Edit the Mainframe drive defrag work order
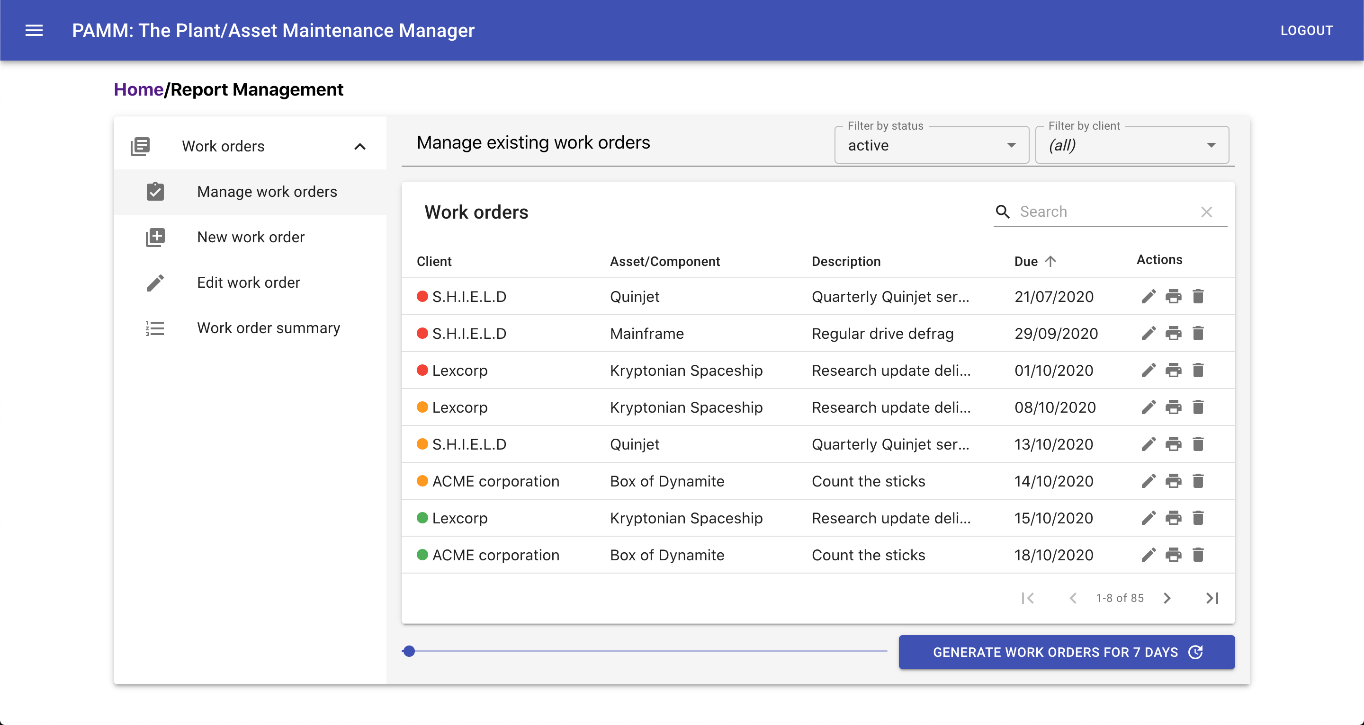This screenshot has height=725, width=1364. [1149, 333]
